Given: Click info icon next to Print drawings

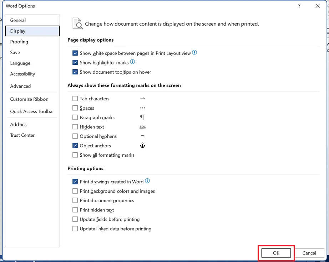Looking at the screenshot, I should click(x=147, y=181).
